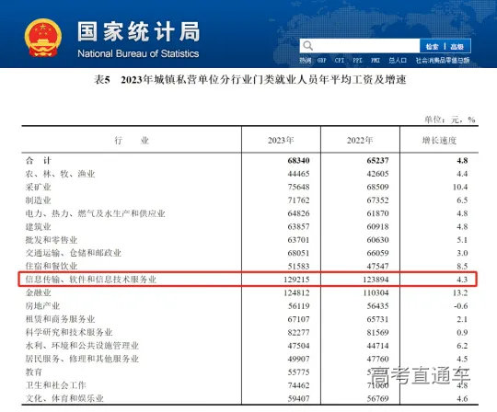Click the 增长速度 column header
Screen dimensions: 497x412
pos(439,140)
